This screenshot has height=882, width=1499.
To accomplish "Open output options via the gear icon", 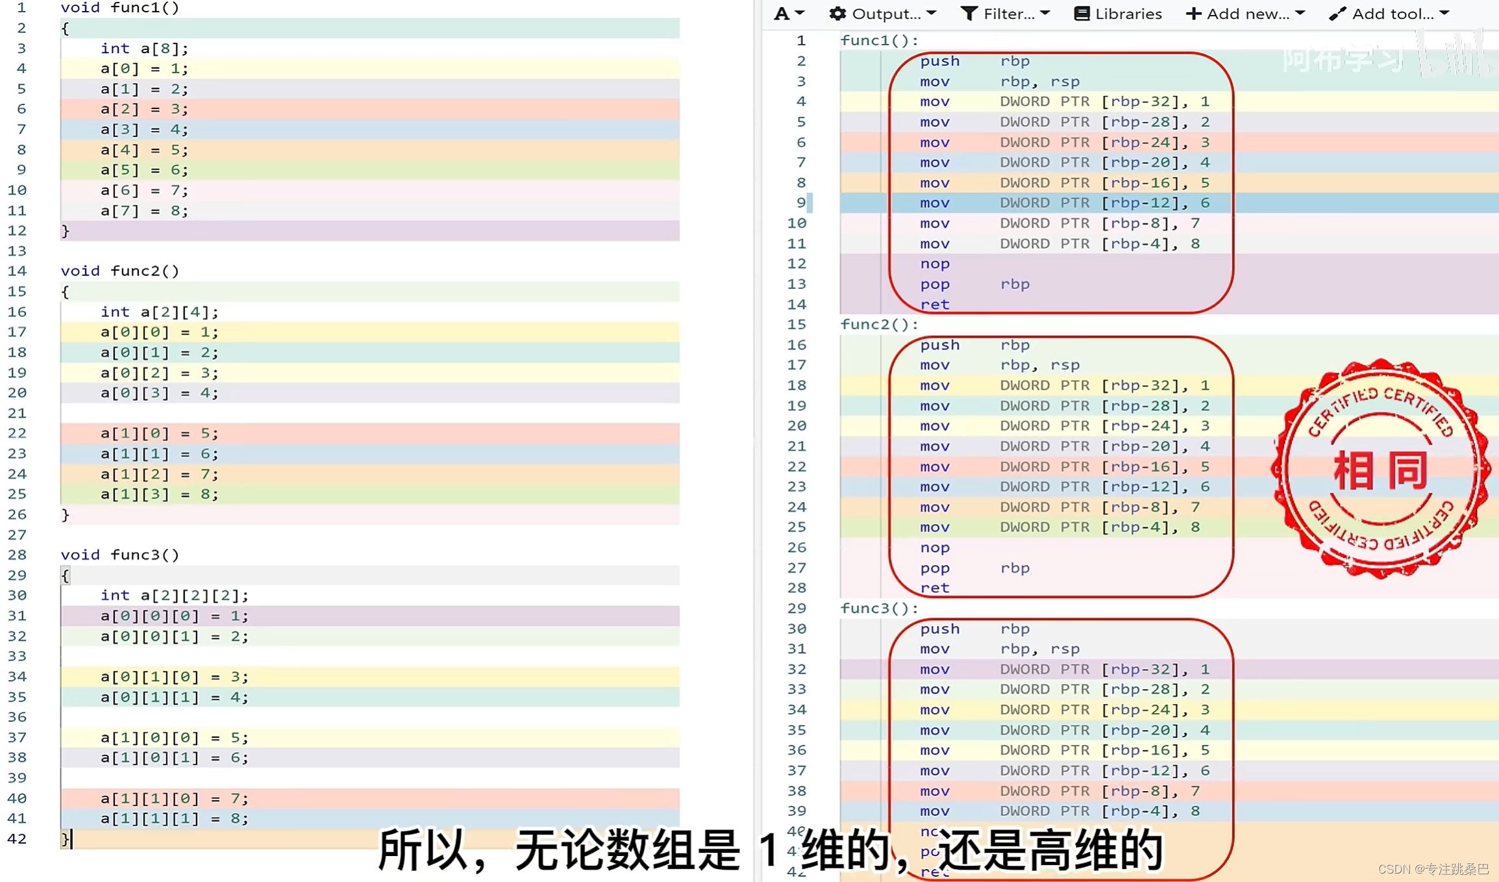I will (x=837, y=13).
